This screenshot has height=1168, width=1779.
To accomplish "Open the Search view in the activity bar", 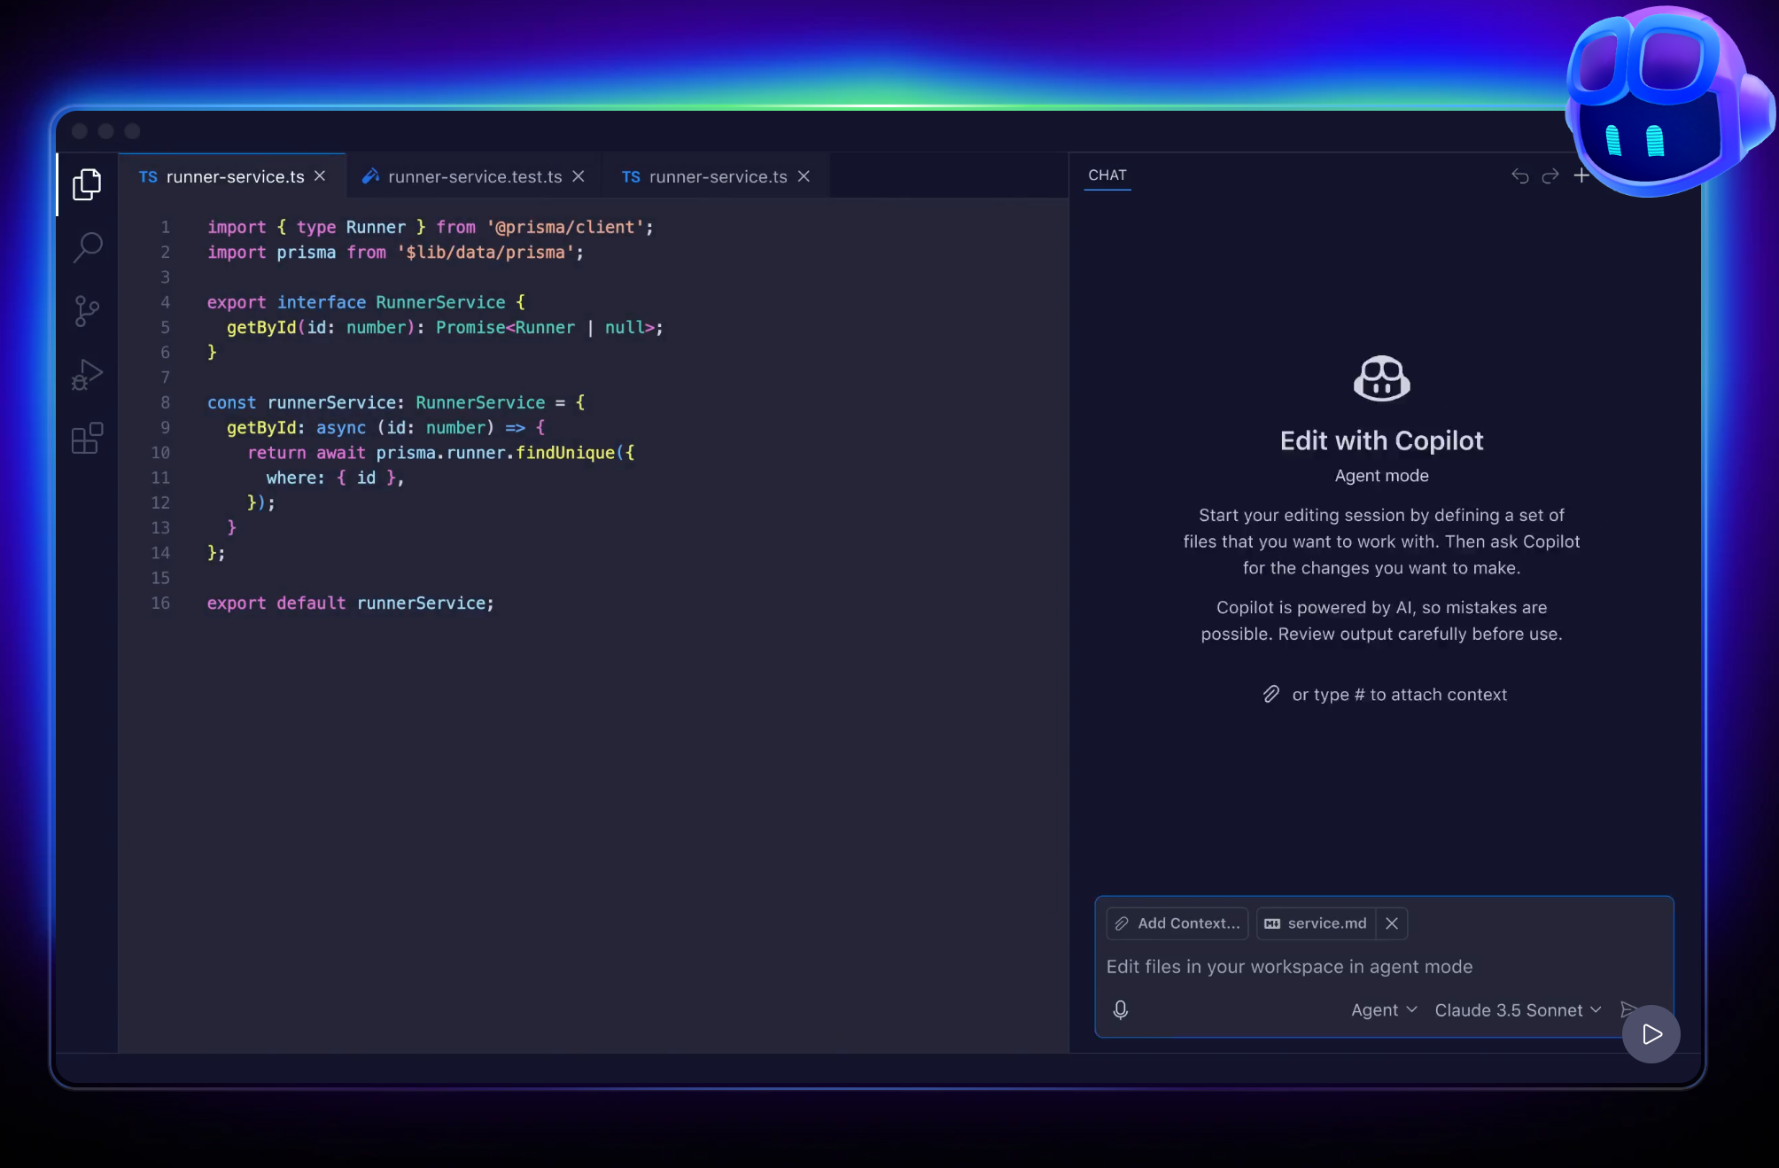I will [87, 247].
